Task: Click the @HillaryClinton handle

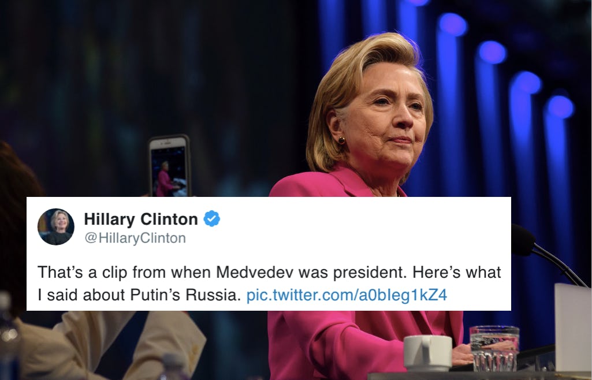Action: [135, 238]
